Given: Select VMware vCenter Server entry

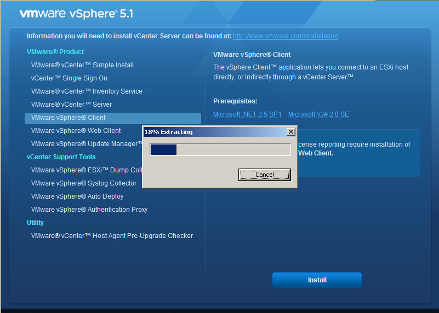Looking at the screenshot, I should pos(71,105).
